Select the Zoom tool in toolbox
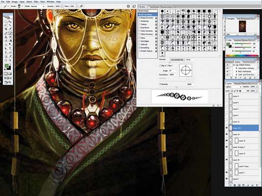The width and height of the screenshot is (262, 196). [x=10, y=60]
